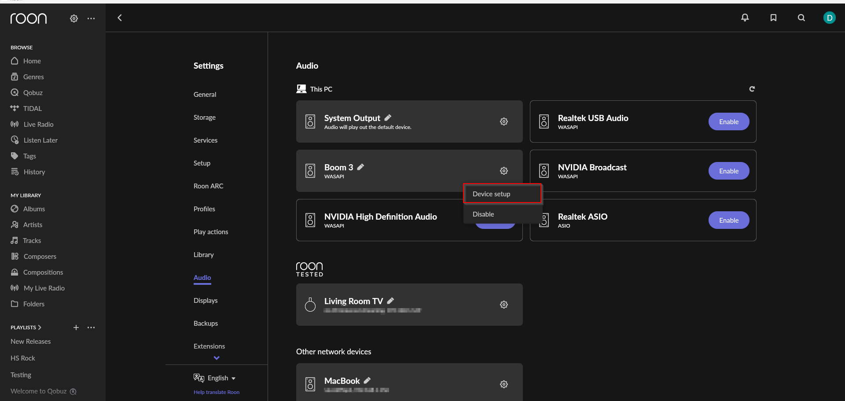Viewport: 845px width, 401px height.
Task: Refresh the This PC audio device list
Action: point(752,89)
